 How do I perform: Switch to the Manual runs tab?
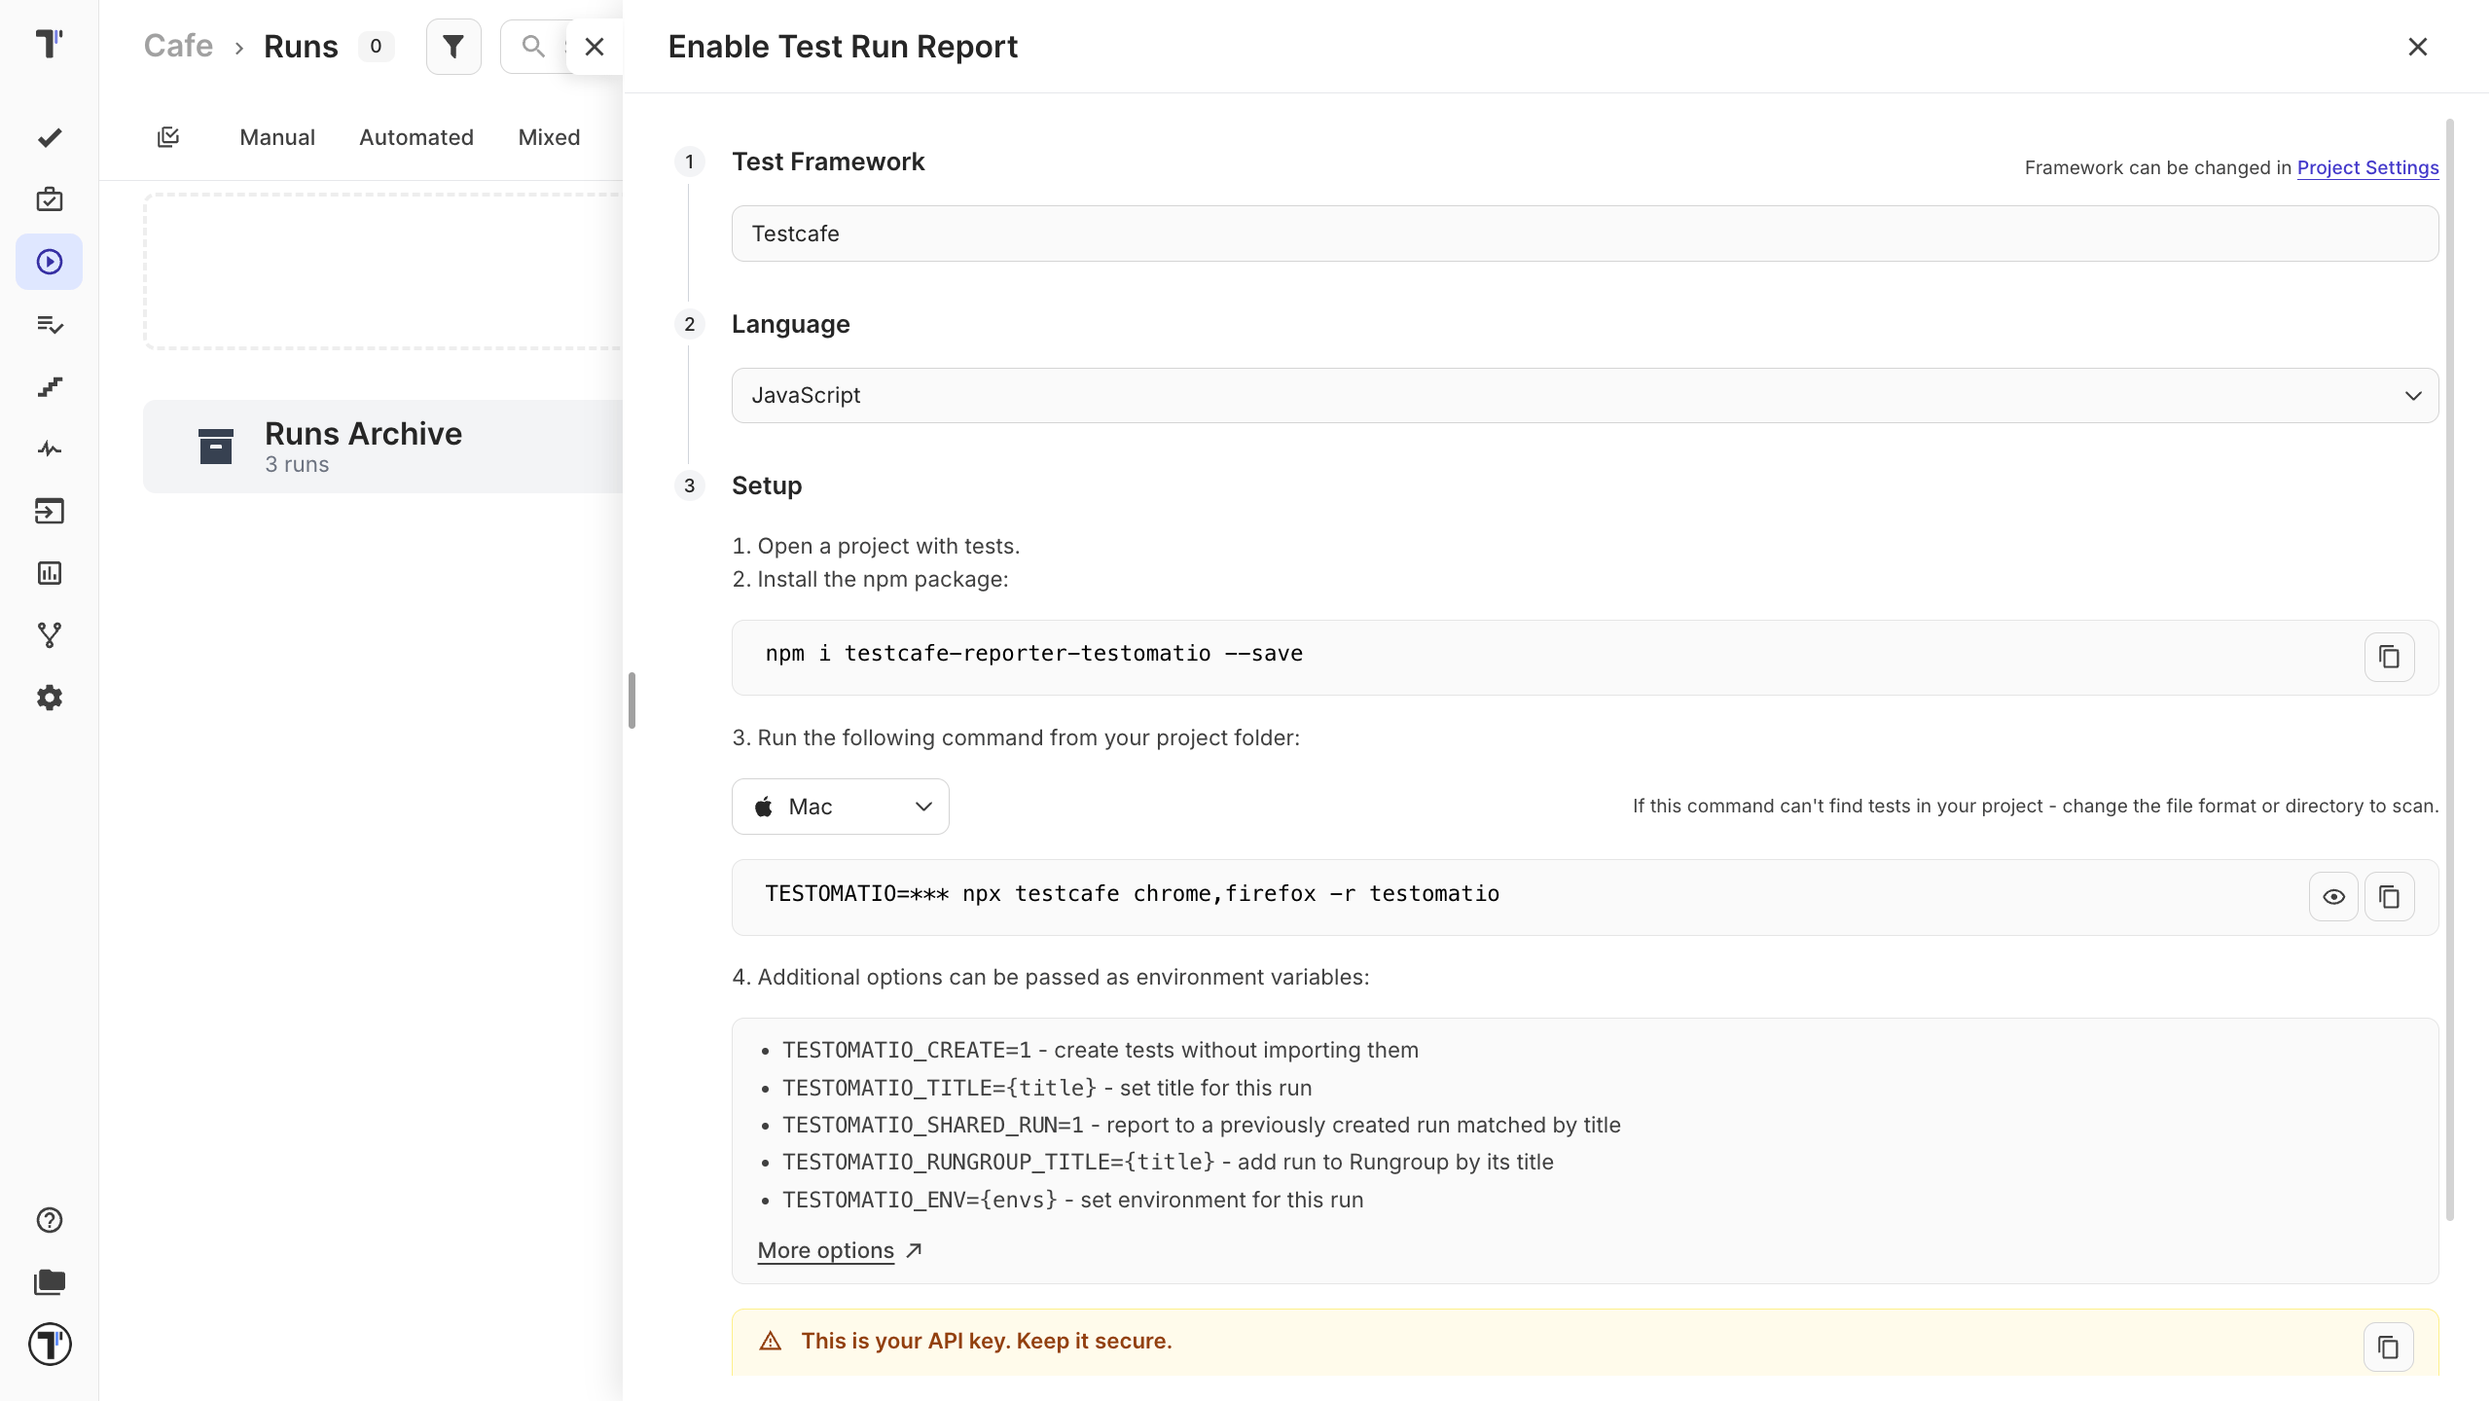point(277,137)
